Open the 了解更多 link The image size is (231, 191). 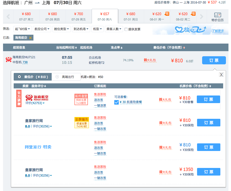(x=218, y=31)
